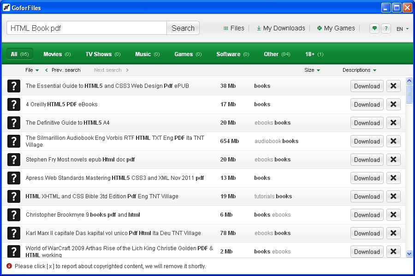Click the question mark icon for Silmarillion Audiobook row

point(14,141)
